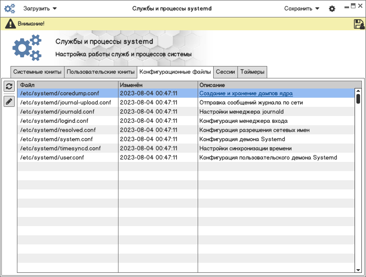This screenshot has height=277, width=366.
Task: Click the floppy disk save icon
Action: [359, 24]
